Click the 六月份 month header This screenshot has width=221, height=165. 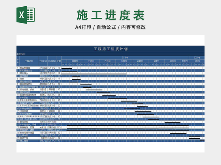coord(107,61)
